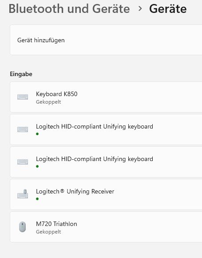Go back to Bluetooth und Geräte

click(x=69, y=8)
